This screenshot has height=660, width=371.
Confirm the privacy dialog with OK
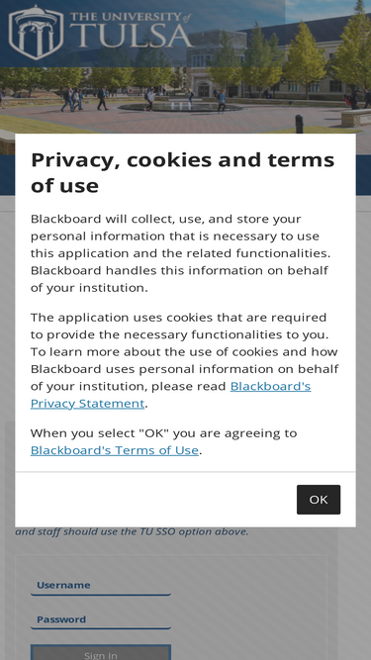point(319,500)
